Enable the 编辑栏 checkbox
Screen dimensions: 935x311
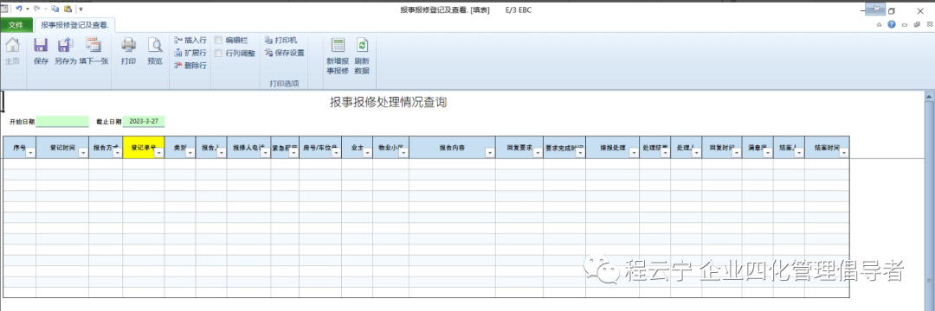219,40
